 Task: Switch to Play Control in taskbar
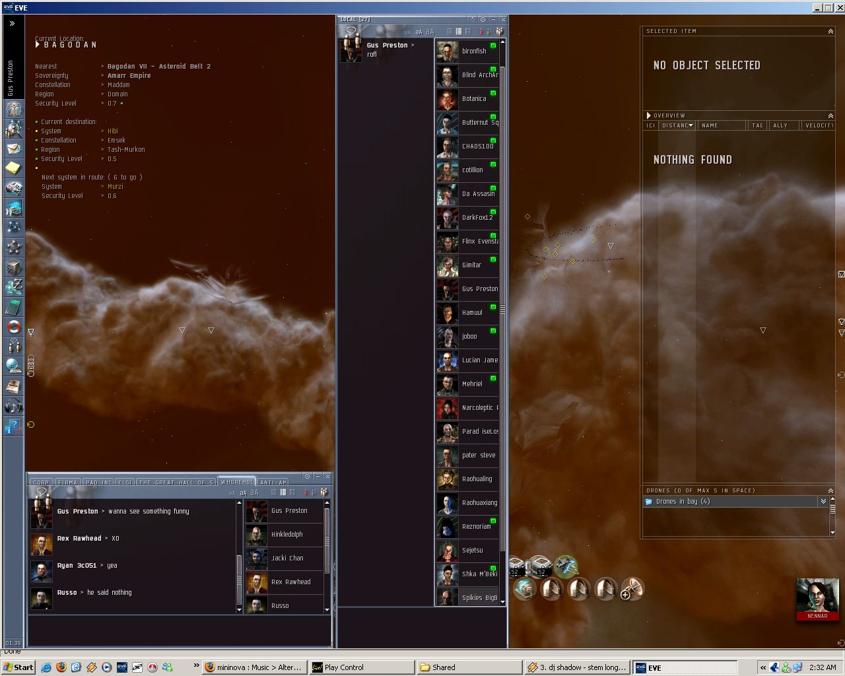pyautogui.click(x=362, y=667)
